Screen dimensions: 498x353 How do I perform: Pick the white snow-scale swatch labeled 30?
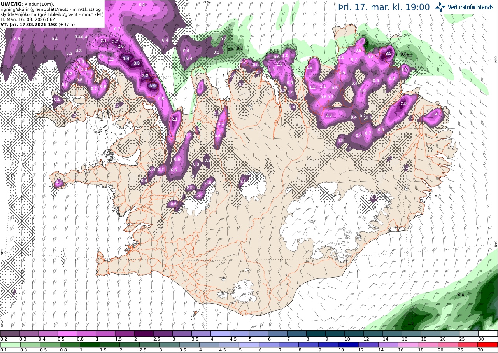[488, 334]
